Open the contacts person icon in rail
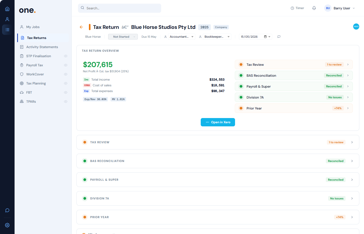Screen dimensions: 364x234 7,19
